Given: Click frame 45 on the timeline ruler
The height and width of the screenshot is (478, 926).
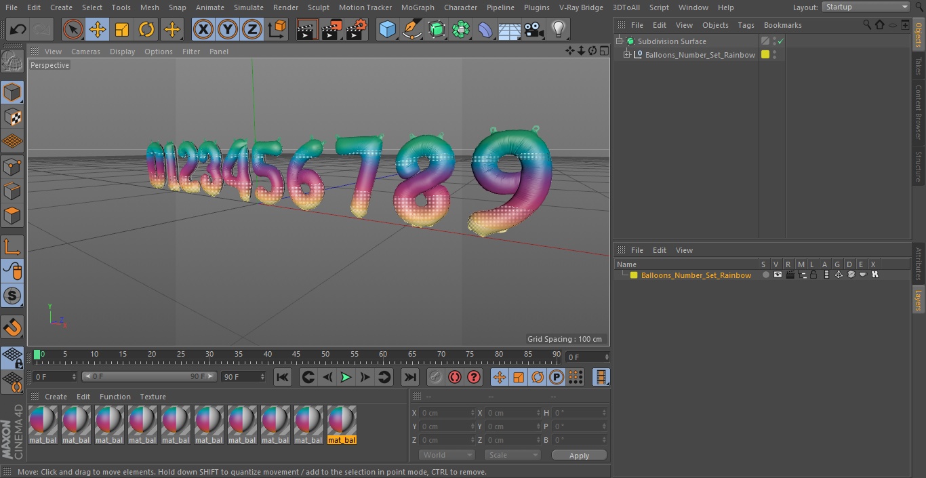Looking at the screenshot, I should (x=296, y=355).
